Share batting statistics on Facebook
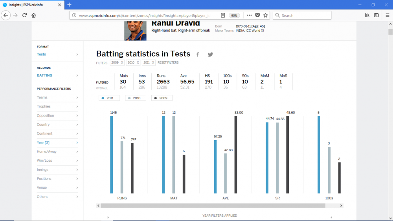The height and width of the screenshot is (221, 393). (198, 54)
